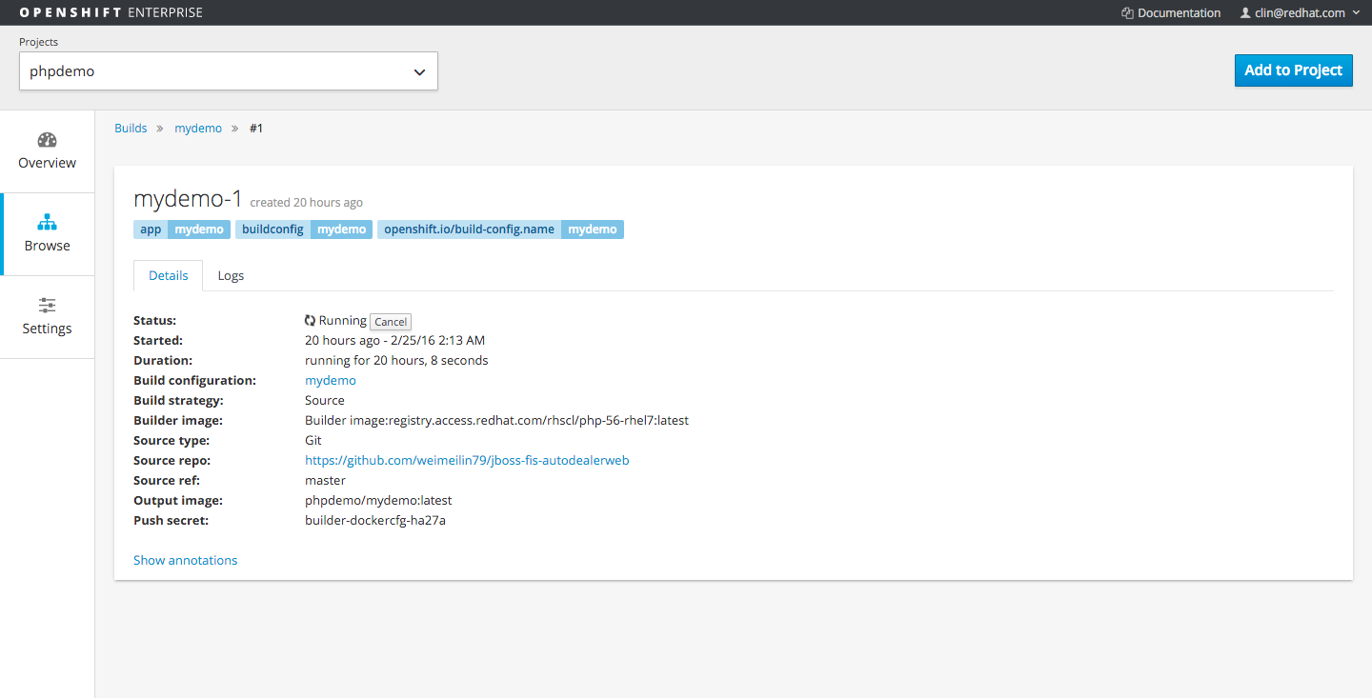1372x698 pixels.
Task: Click the 'master' source ref value
Action: point(325,480)
